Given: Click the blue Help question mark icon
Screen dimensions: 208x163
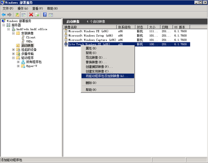Looking at the screenshot, I should click(x=45, y=15).
